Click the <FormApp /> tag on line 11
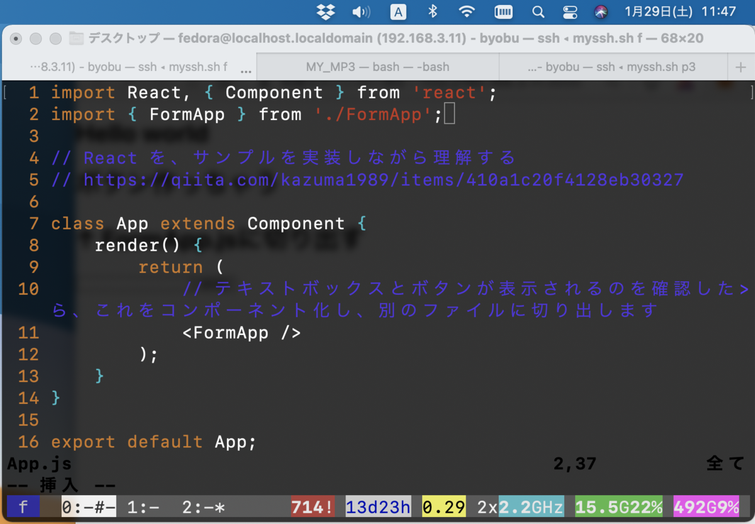 (x=242, y=332)
